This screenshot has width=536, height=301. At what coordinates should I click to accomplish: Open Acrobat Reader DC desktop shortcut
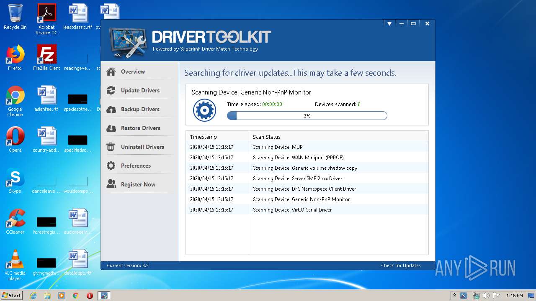click(x=46, y=19)
